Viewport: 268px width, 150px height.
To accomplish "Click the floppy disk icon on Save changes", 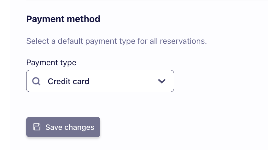I will pos(37,127).
